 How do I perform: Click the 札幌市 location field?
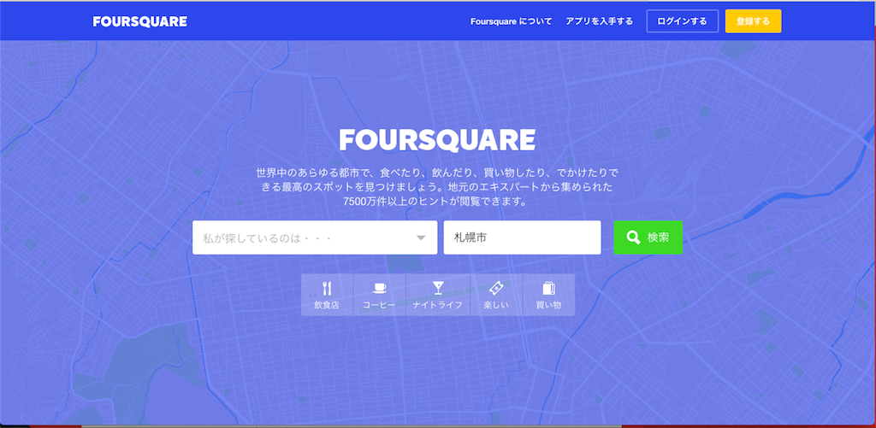point(522,237)
